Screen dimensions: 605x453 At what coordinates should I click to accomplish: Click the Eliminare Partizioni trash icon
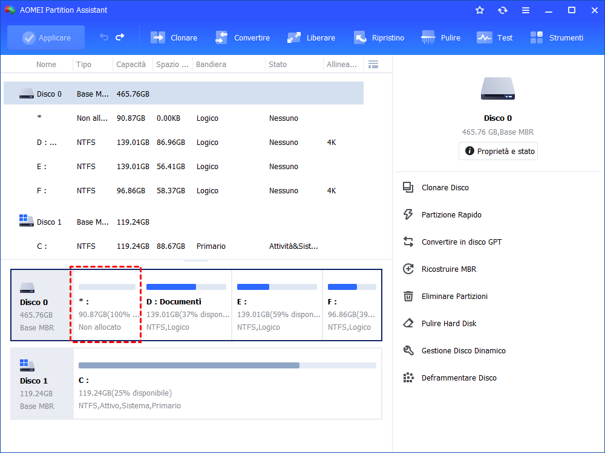[408, 296]
